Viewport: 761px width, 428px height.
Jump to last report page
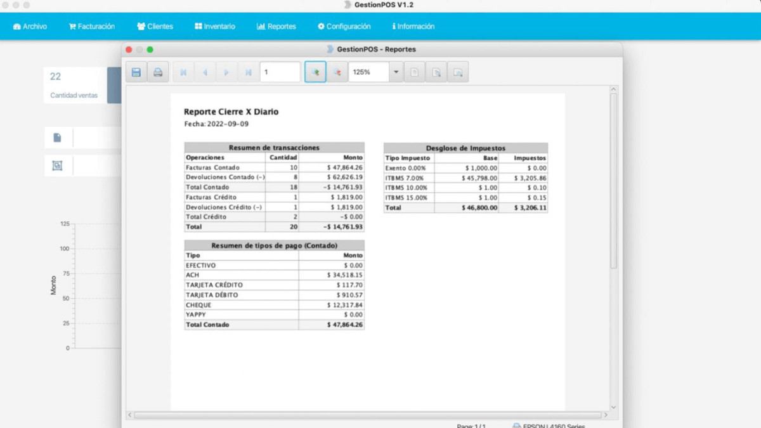click(x=248, y=72)
